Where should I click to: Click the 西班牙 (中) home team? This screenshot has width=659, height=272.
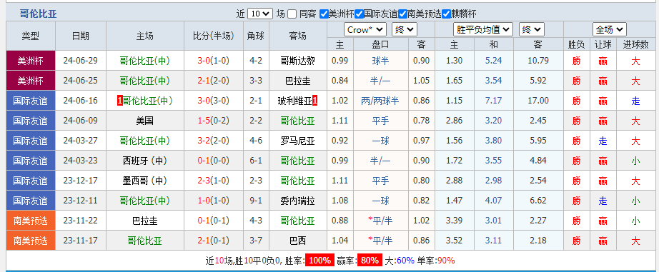click(x=144, y=161)
